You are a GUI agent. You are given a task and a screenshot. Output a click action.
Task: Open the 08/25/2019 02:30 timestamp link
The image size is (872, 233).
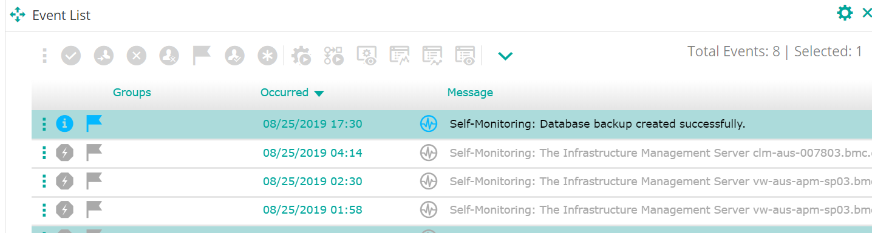coord(313,182)
